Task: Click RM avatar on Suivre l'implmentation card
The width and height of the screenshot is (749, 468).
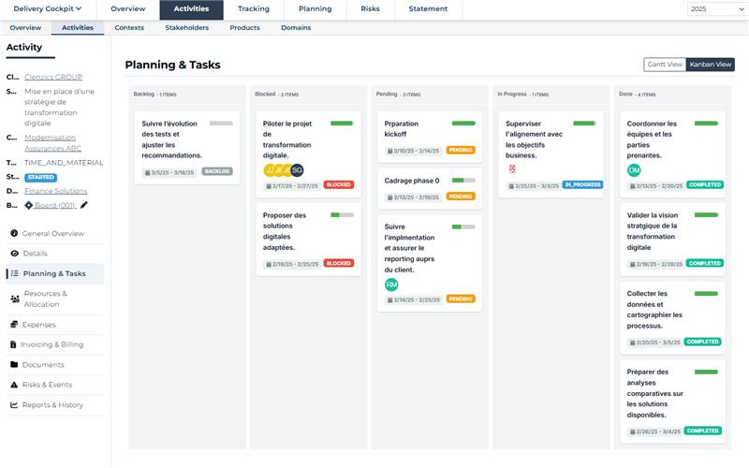Action: click(391, 285)
